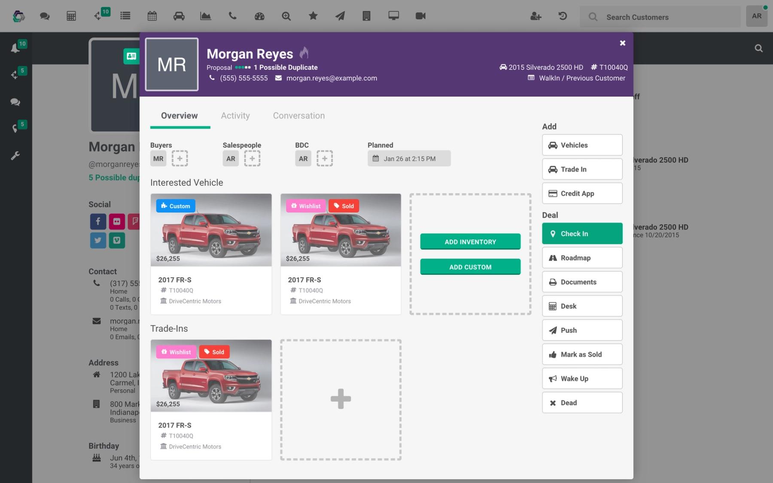Click the paper plane icon in top toolbar
The width and height of the screenshot is (773, 483).
point(340,16)
